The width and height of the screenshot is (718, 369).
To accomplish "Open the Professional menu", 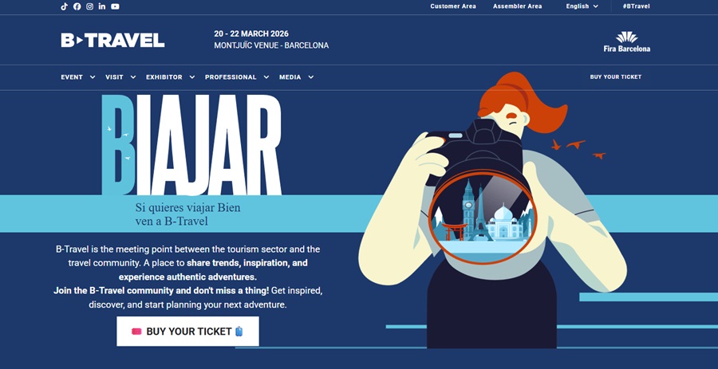I will point(237,77).
